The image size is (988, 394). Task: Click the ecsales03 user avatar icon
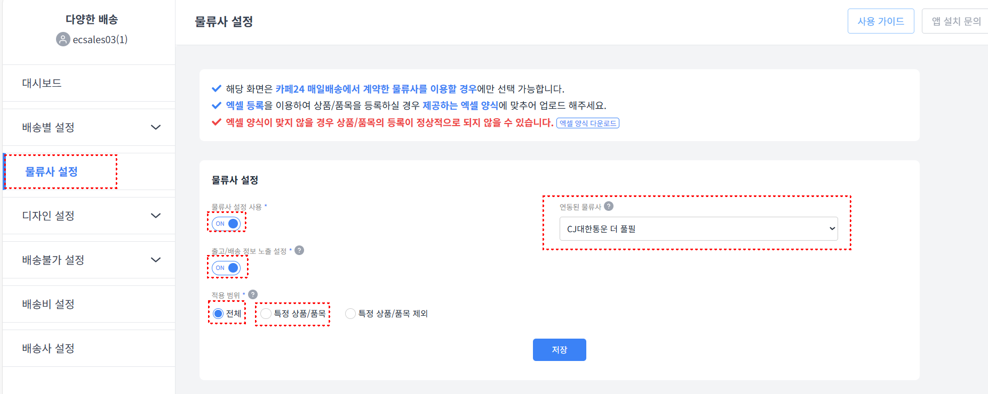(x=63, y=39)
